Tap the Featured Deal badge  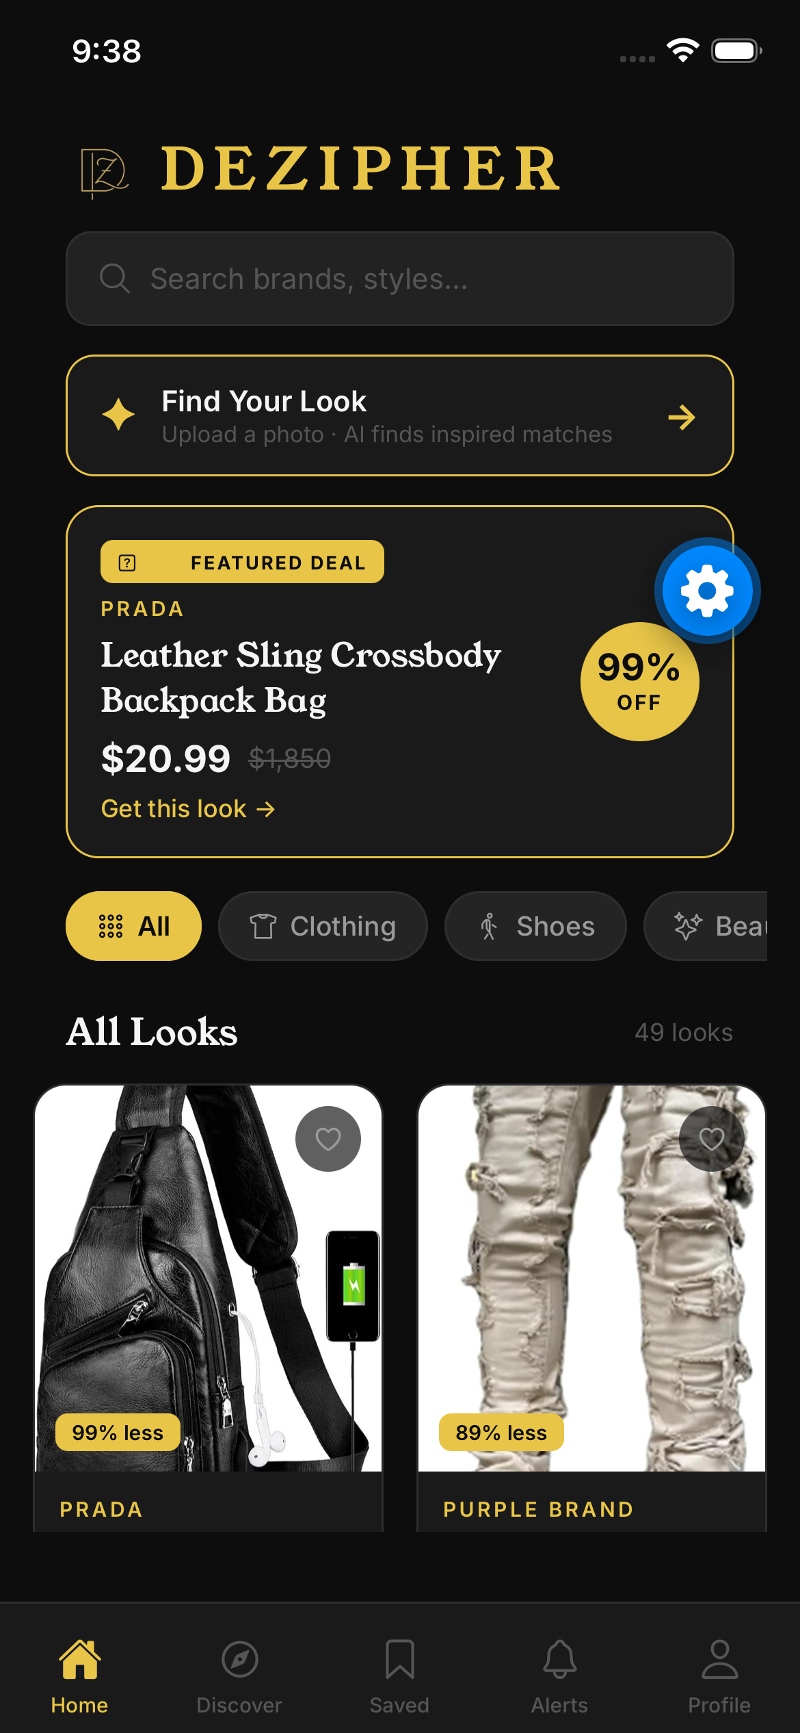pos(242,562)
